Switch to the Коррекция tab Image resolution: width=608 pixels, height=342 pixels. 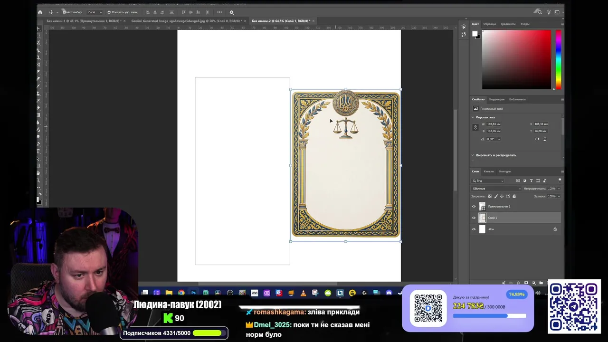click(497, 99)
